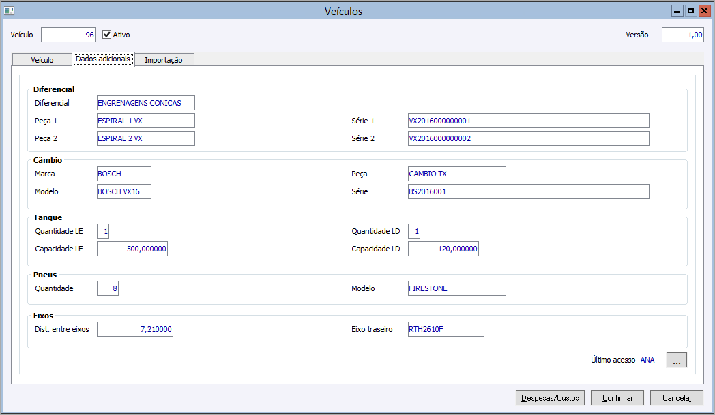Click the Veículo number input field
The height and width of the screenshot is (415, 715).
[69, 35]
